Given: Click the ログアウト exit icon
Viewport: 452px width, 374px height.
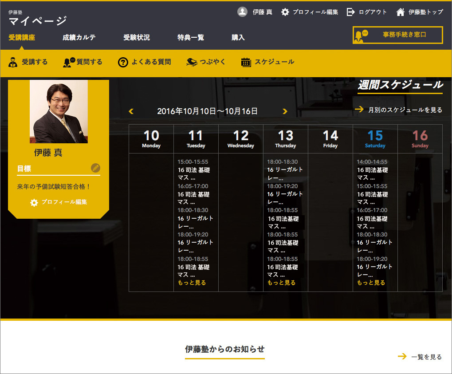Looking at the screenshot, I should [351, 12].
